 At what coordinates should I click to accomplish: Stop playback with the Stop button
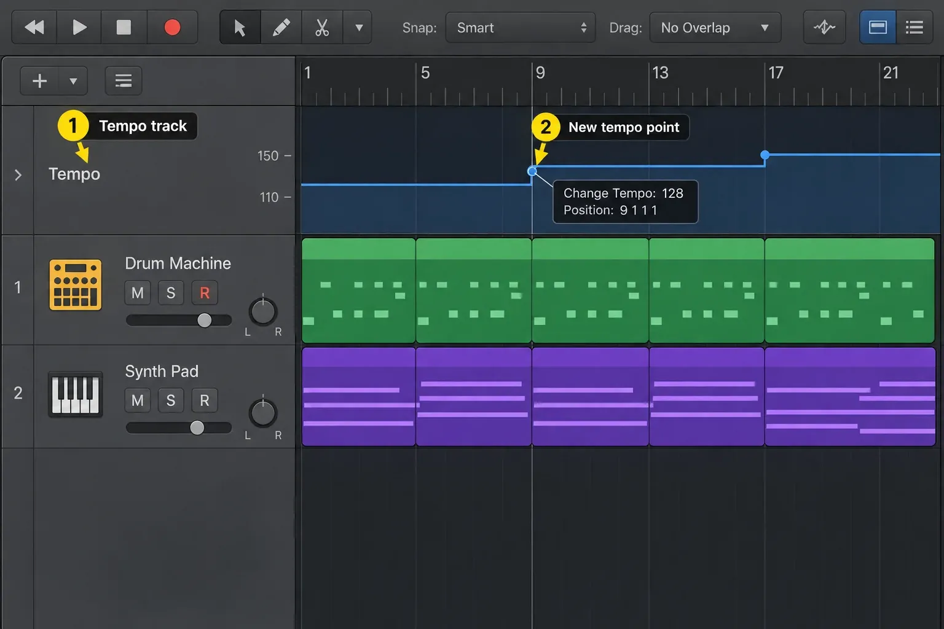point(124,27)
